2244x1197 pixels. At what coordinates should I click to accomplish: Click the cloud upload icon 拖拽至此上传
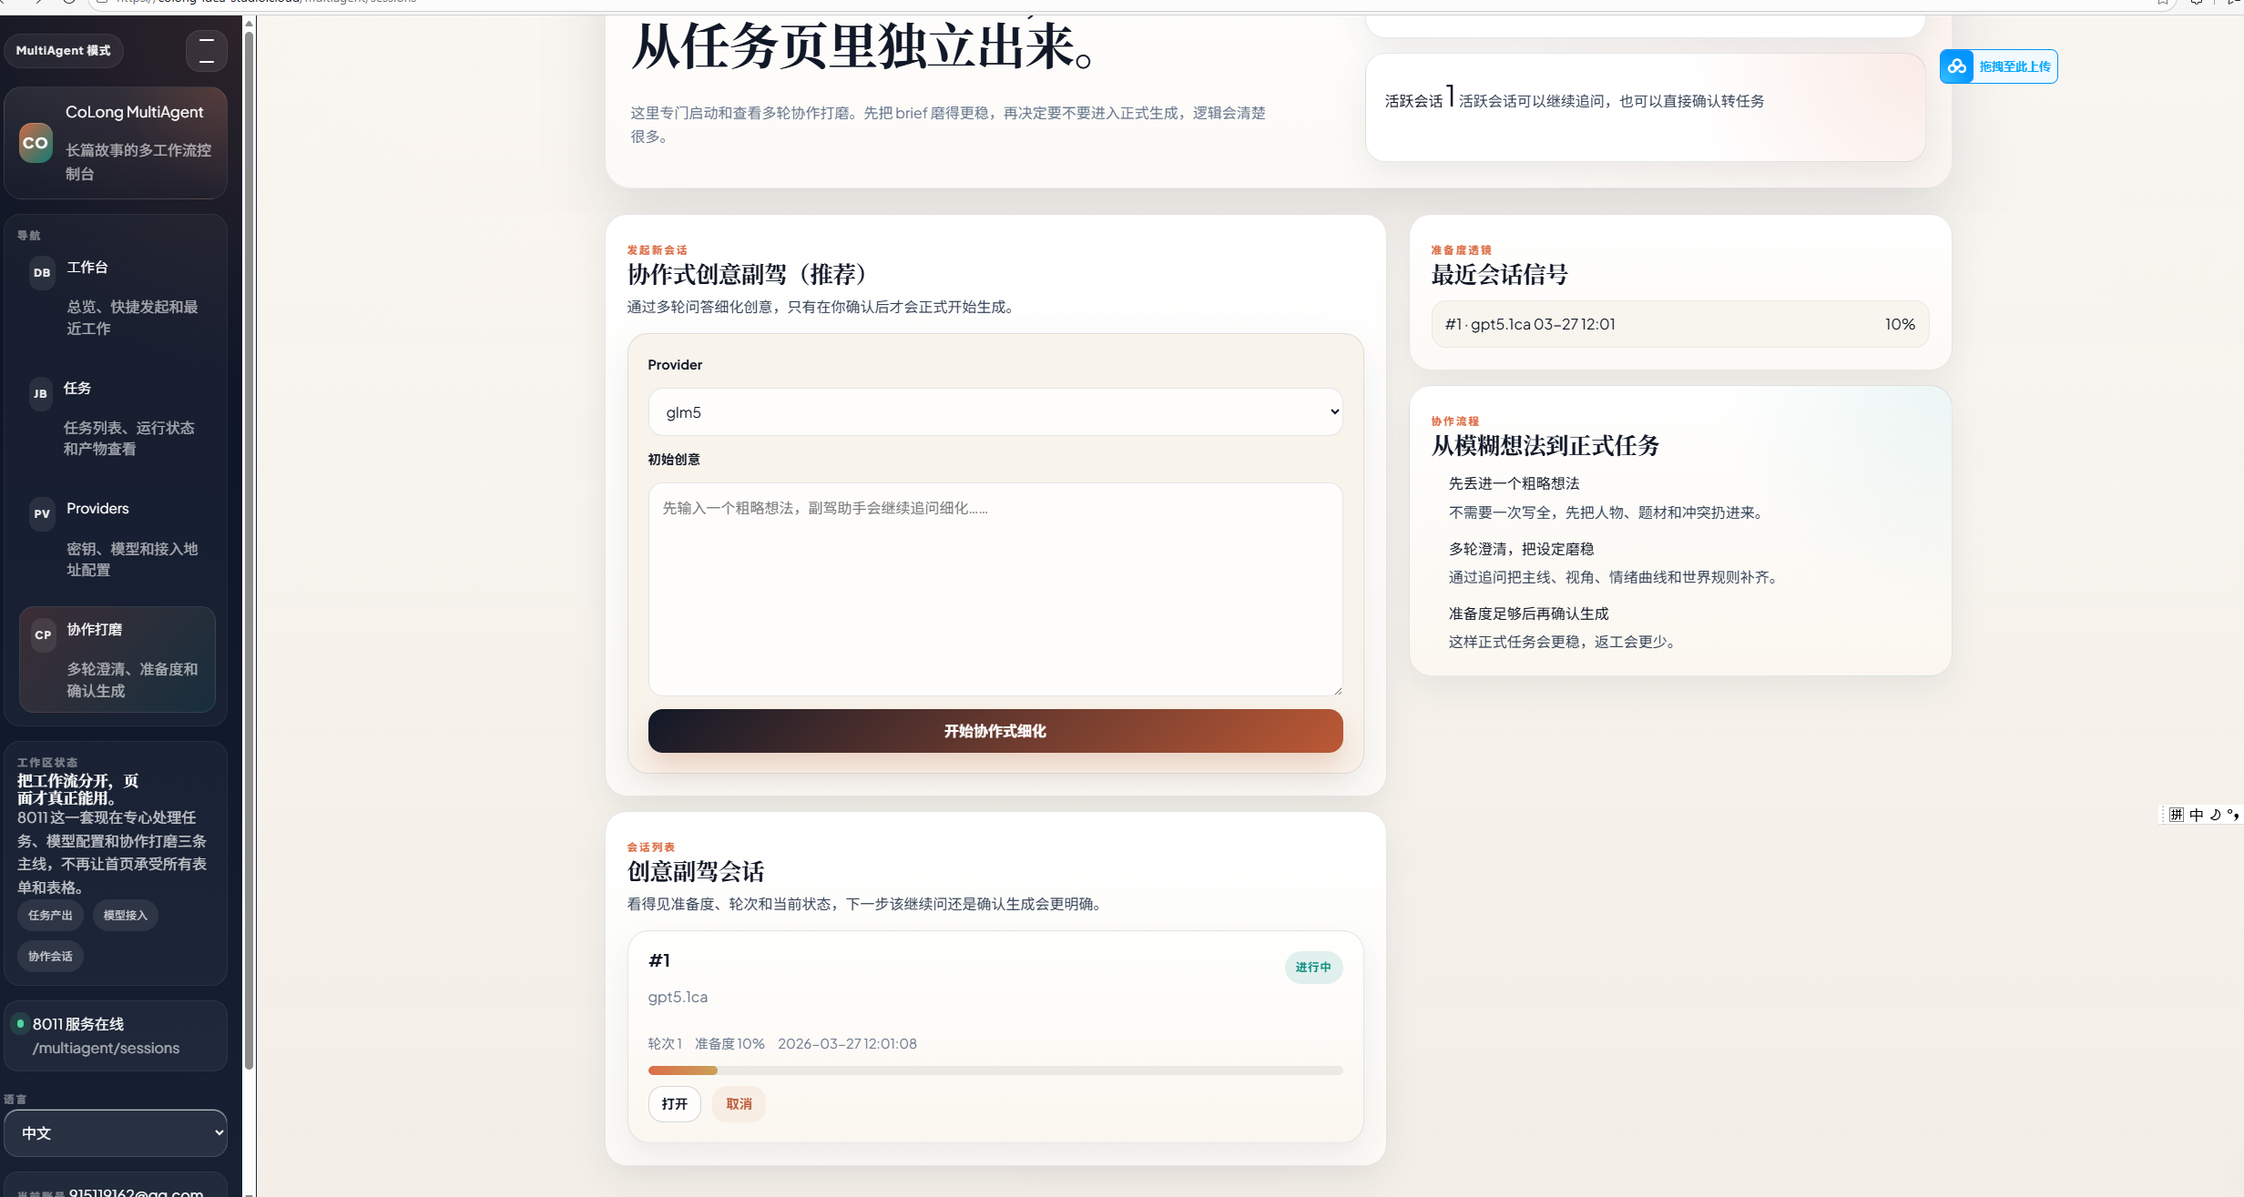pyautogui.click(x=1956, y=66)
